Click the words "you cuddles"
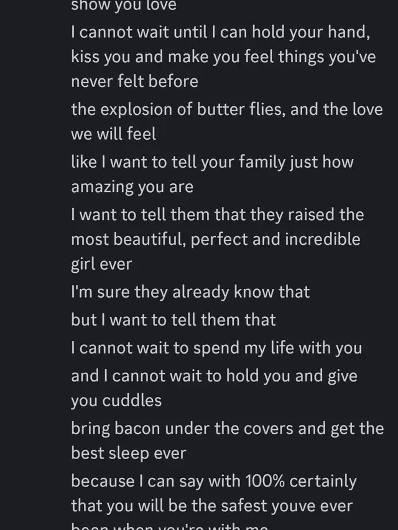The width and height of the screenshot is (398, 530). (116, 400)
